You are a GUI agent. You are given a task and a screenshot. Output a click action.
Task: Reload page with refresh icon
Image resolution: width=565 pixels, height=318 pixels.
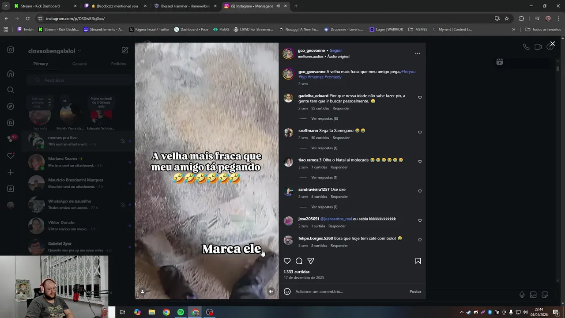27,19
